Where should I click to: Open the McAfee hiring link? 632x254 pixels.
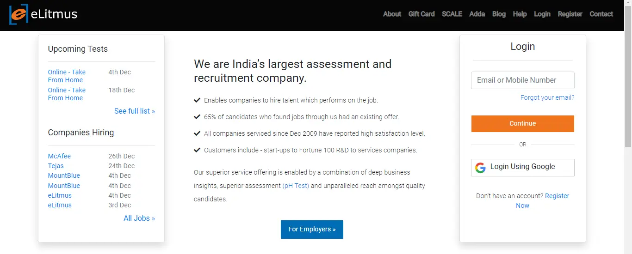60,156
